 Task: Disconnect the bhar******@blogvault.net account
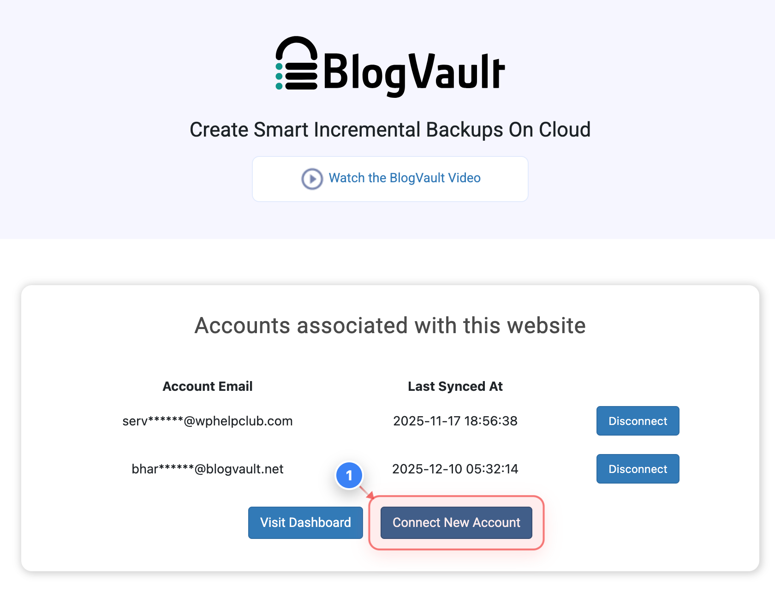(x=638, y=469)
